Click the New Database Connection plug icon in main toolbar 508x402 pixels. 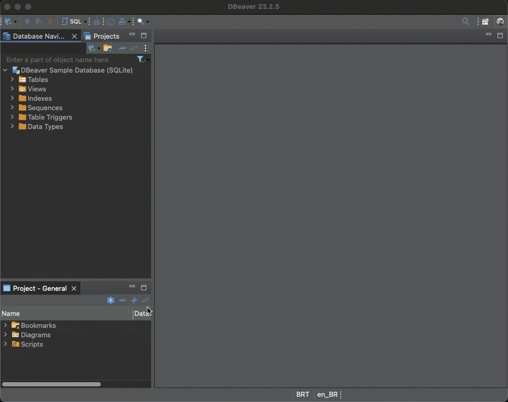tap(8, 22)
